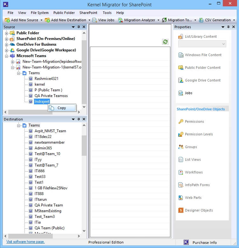Screen dimensions: 239x248
Task: Select the Rashmive4321 team in Source
Action: (46, 79)
